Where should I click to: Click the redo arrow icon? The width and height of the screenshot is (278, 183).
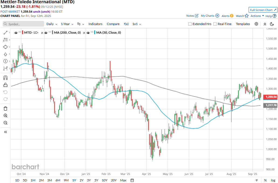coord(5,99)
